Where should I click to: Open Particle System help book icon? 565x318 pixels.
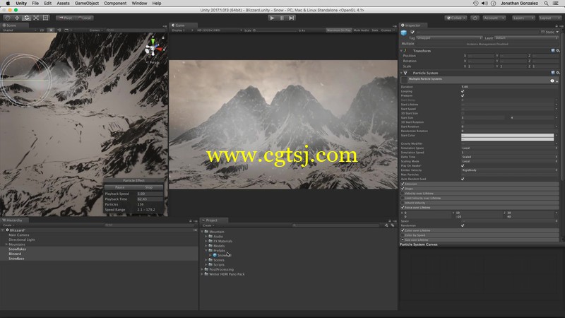pos(553,73)
